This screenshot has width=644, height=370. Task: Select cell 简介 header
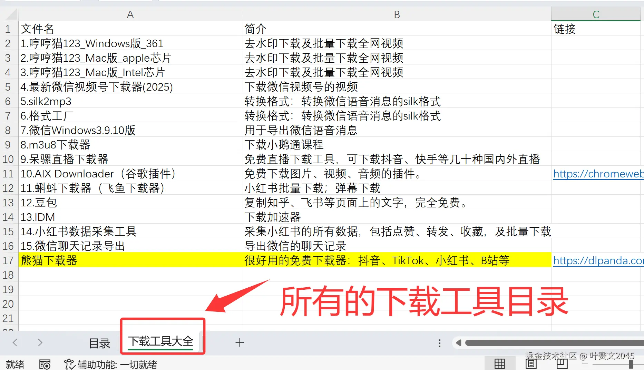point(397,29)
